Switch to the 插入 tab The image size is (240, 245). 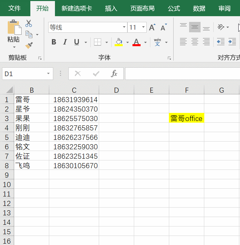click(111, 8)
